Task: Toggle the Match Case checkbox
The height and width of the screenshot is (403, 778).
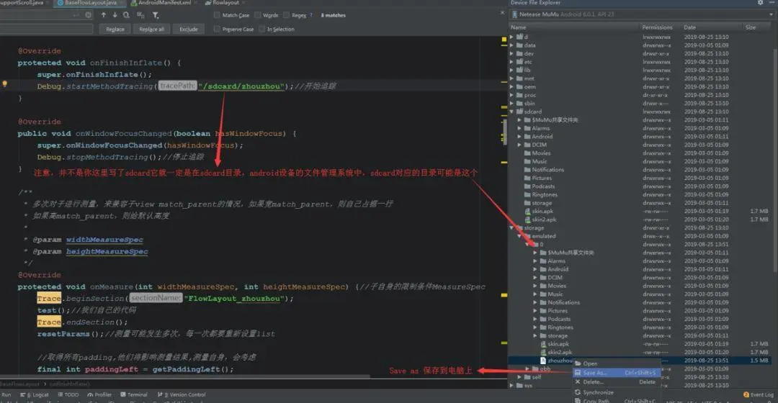Action: point(217,15)
